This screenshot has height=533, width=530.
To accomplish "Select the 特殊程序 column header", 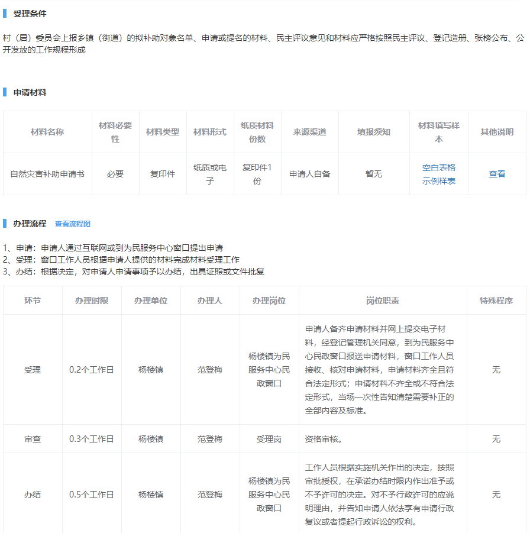I will click(x=496, y=301).
